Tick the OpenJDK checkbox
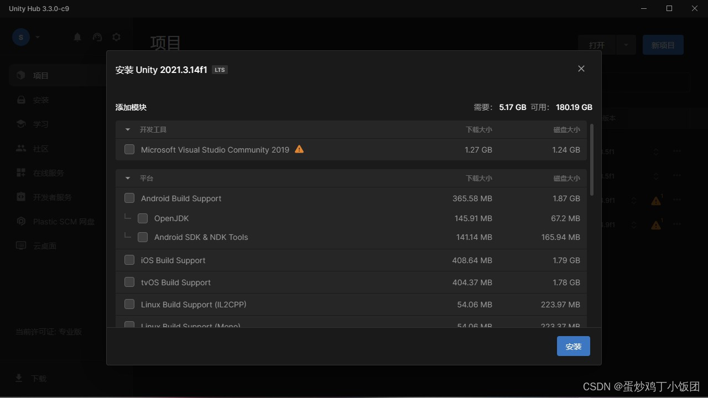Image resolution: width=708 pixels, height=398 pixels. 143,218
